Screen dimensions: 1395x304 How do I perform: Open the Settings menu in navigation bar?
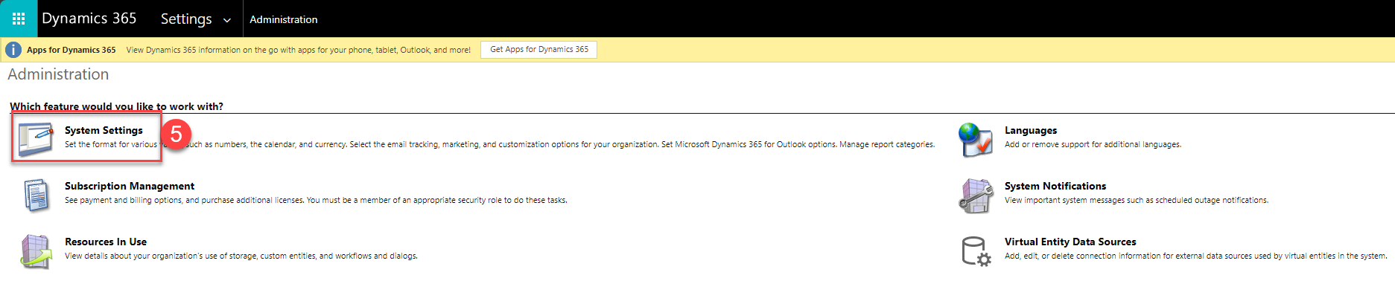(x=186, y=19)
